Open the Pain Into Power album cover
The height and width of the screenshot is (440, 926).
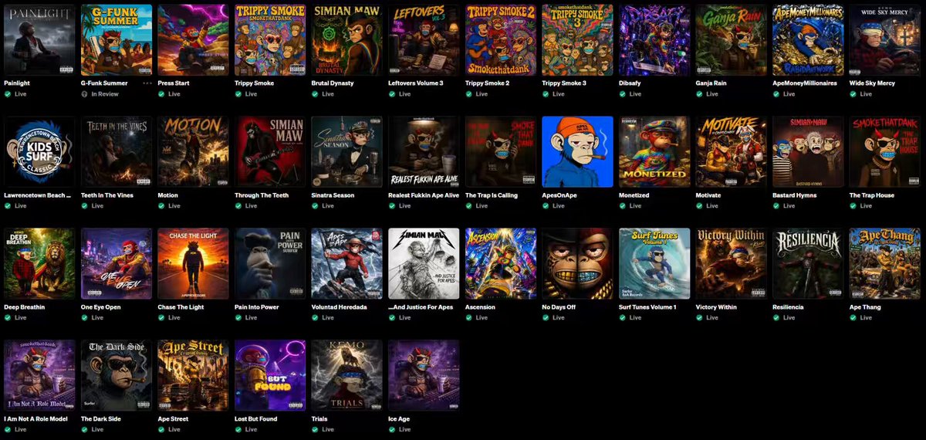[x=270, y=264]
